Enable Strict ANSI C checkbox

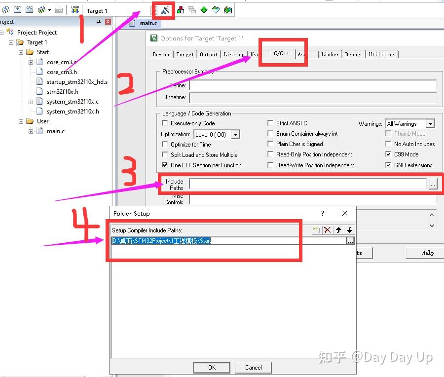[x=270, y=123]
